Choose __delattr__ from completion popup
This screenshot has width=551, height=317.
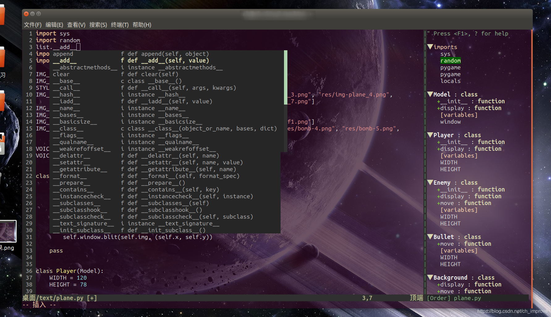[165, 155]
